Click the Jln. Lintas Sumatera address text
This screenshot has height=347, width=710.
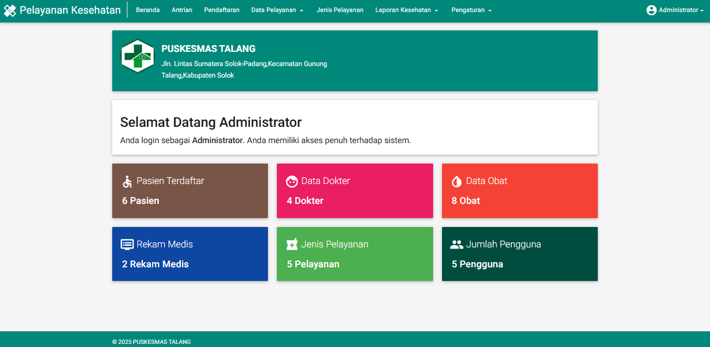pyautogui.click(x=244, y=70)
